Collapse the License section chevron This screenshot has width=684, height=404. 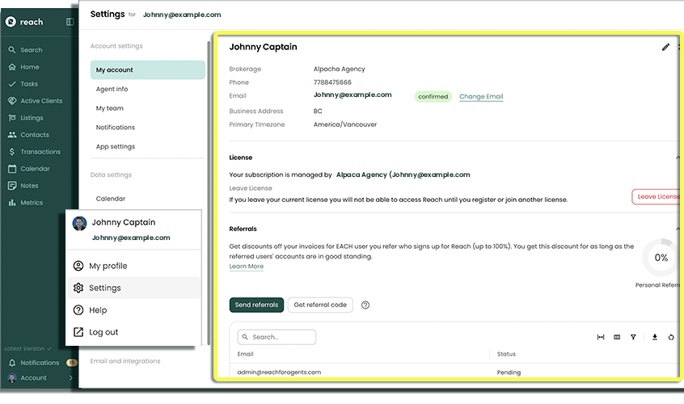coord(678,158)
